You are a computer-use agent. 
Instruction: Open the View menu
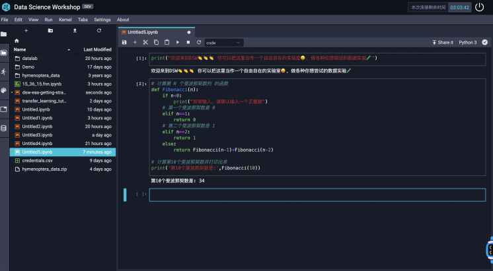click(33, 19)
